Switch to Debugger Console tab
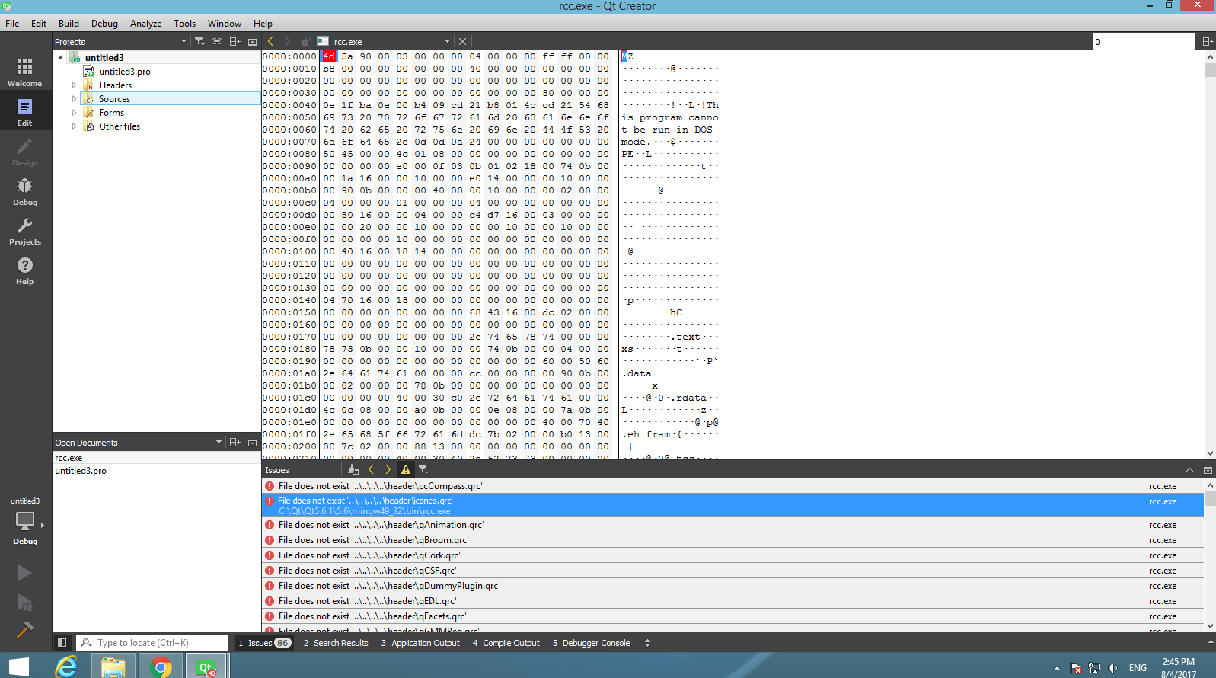This screenshot has width=1216, height=678. pos(592,643)
